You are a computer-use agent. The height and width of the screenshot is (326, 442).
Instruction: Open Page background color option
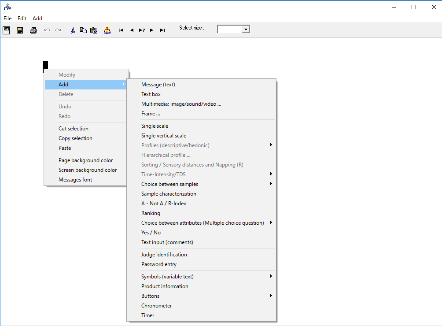coord(85,160)
